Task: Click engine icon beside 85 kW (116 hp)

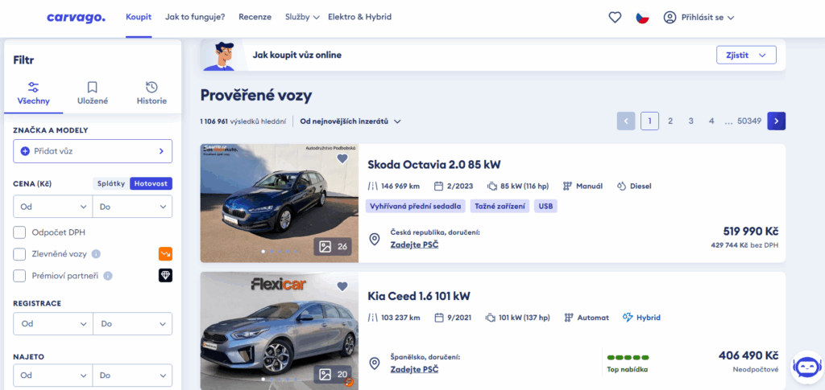Action: (x=492, y=186)
